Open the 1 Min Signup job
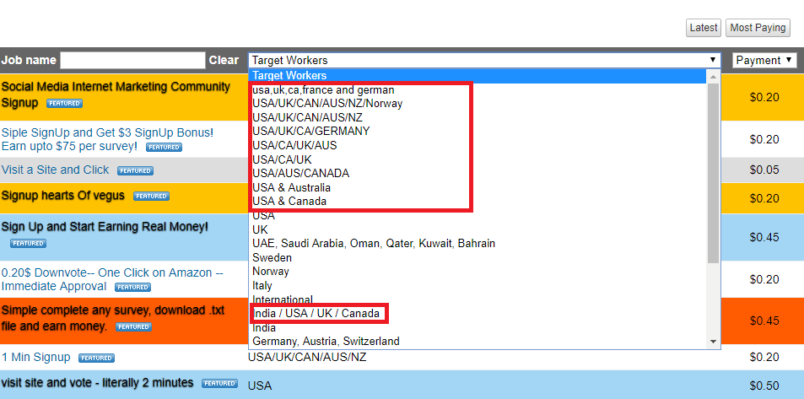 (36, 358)
